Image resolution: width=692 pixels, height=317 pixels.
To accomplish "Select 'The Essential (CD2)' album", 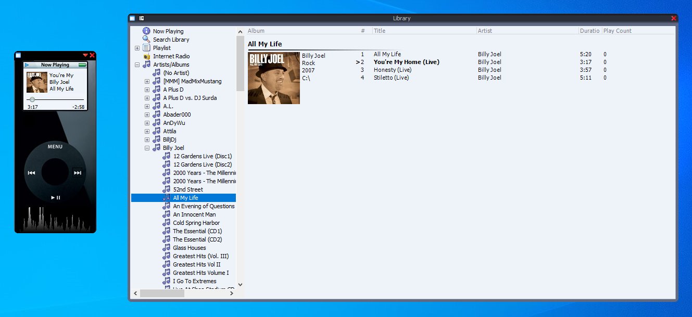I will click(197, 239).
